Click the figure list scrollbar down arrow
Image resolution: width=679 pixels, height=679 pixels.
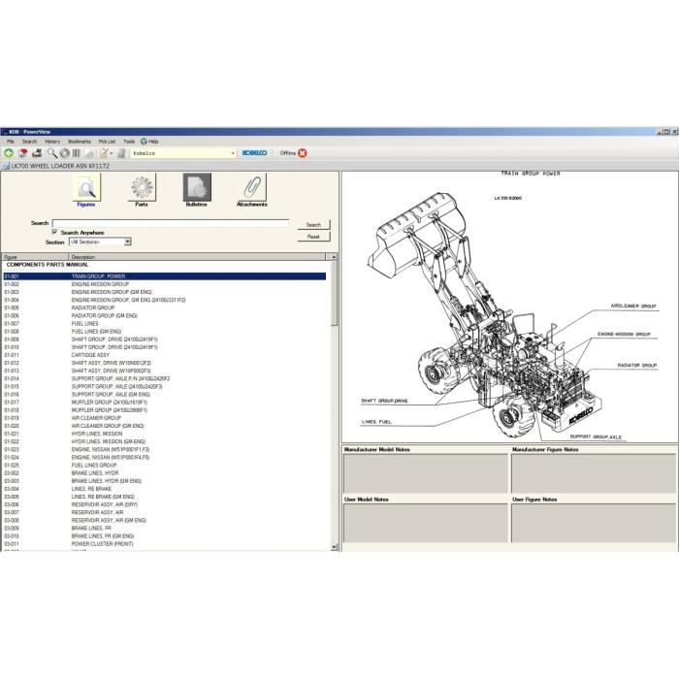[334, 547]
